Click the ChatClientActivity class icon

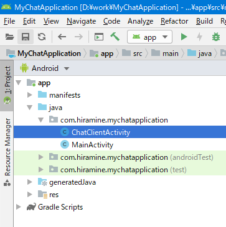coord(65,132)
